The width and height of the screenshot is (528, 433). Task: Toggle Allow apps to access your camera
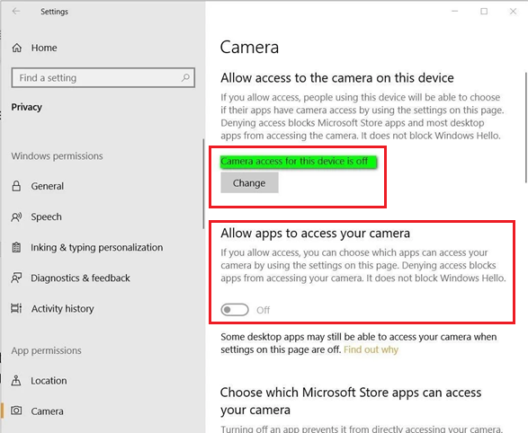(235, 310)
